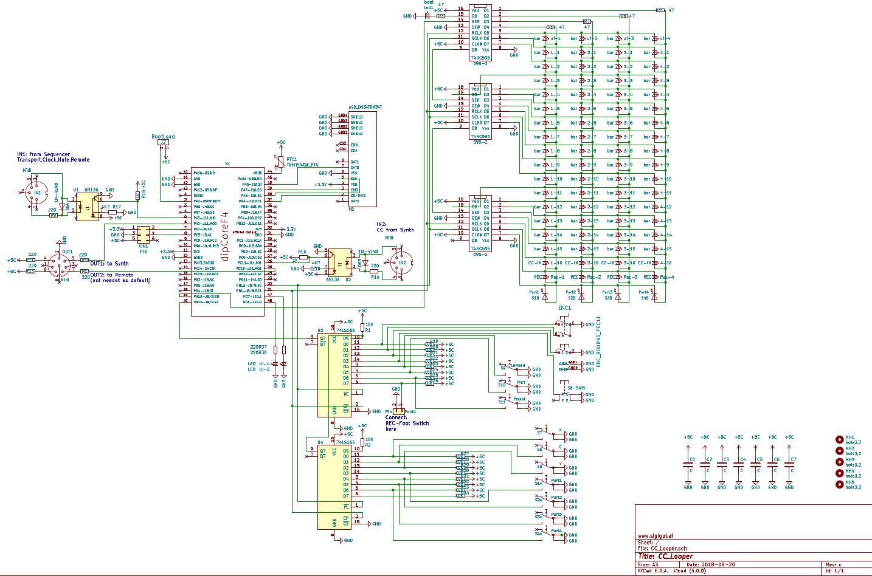Select the 'Connect: REC-Foot Switch here' note
The height and width of the screenshot is (576, 872).
pos(407,423)
